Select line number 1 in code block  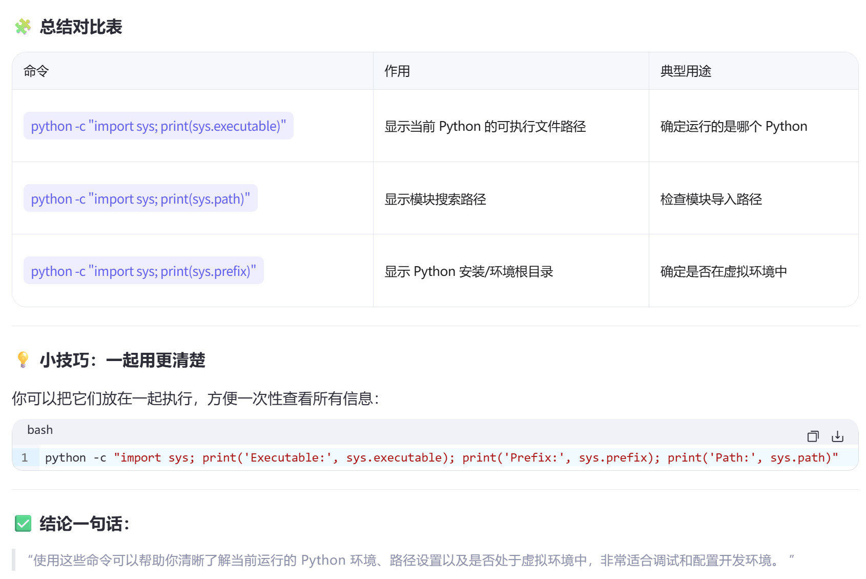[25, 457]
